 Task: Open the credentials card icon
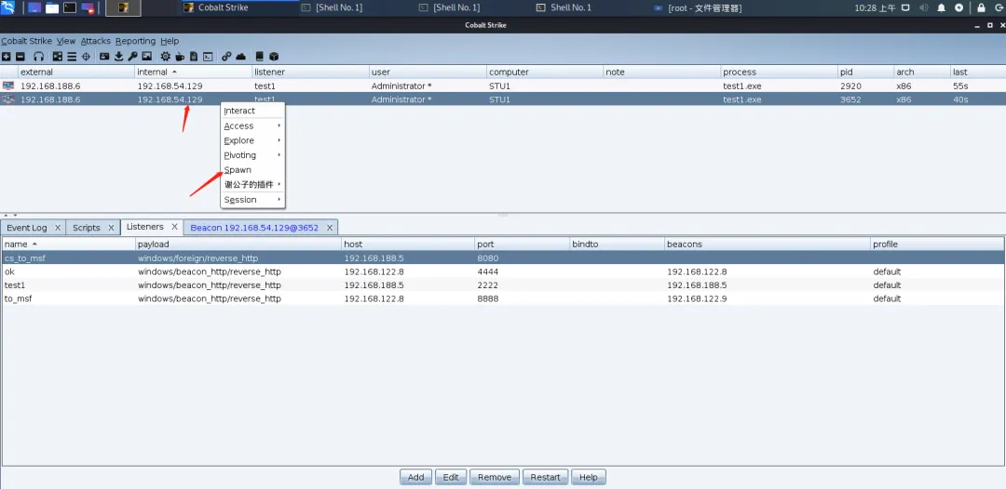tap(104, 57)
